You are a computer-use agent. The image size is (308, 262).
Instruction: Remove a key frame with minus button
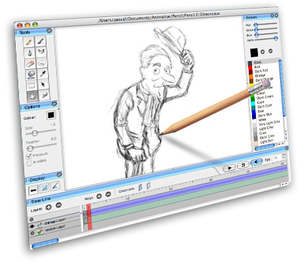[x=108, y=194]
